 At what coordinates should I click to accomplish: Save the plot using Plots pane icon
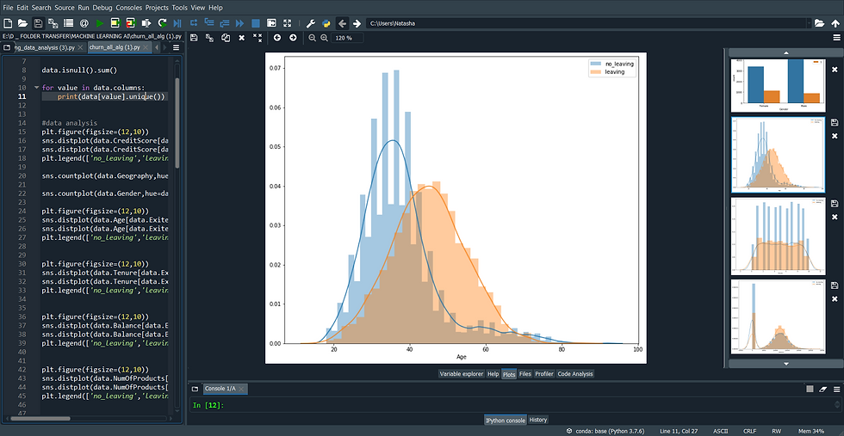(x=194, y=38)
